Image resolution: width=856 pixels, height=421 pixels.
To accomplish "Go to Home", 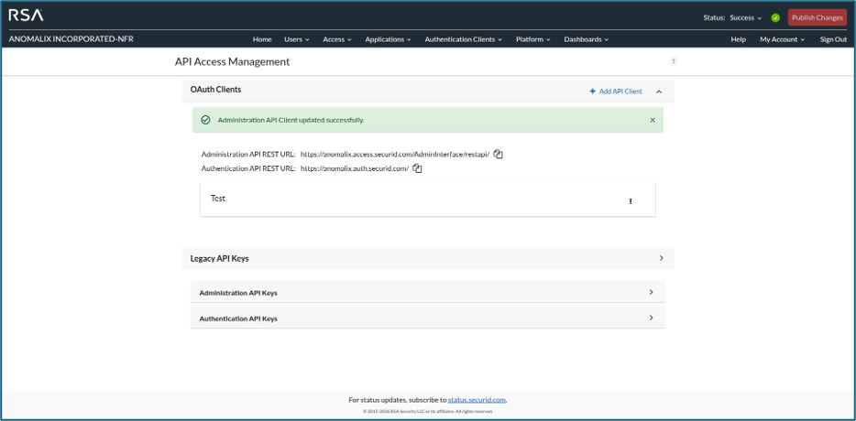I will 262,39.
